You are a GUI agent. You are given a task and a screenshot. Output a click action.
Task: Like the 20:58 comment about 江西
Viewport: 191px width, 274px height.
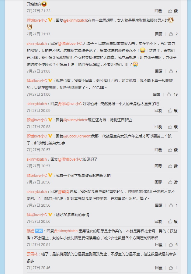[x=173, y=127]
